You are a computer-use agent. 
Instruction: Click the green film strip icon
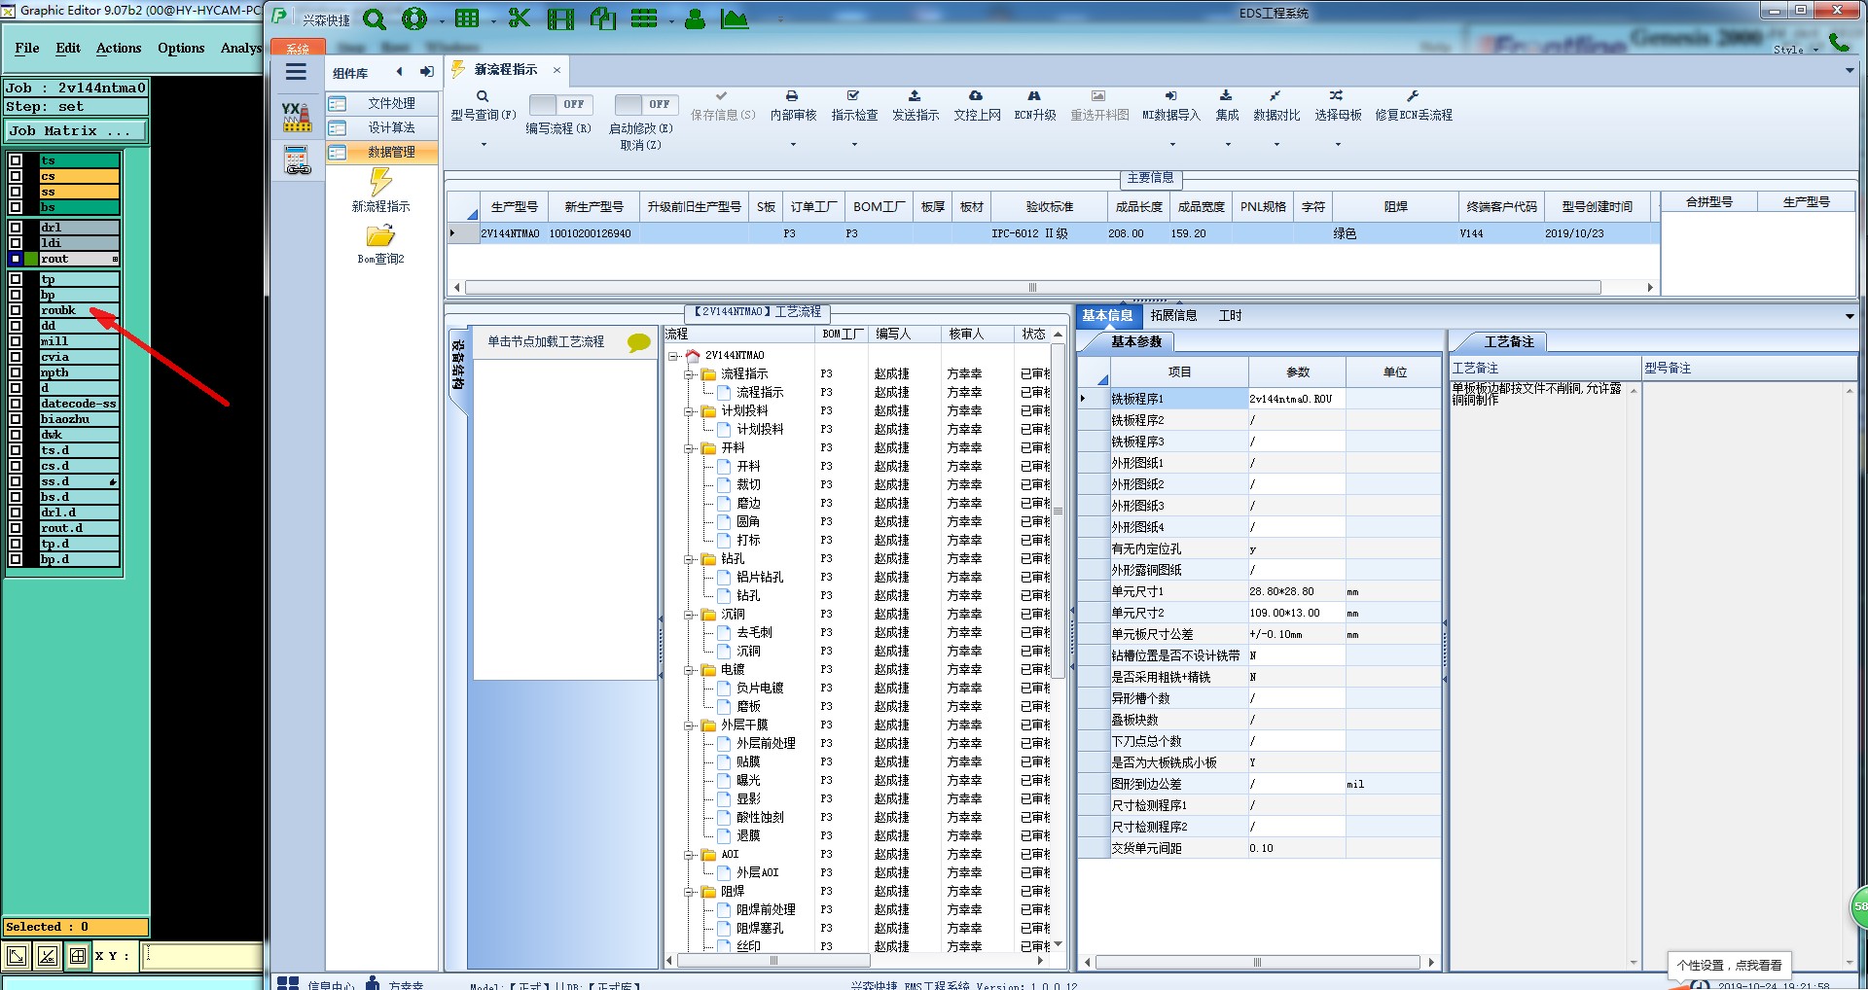tap(560, 18)
